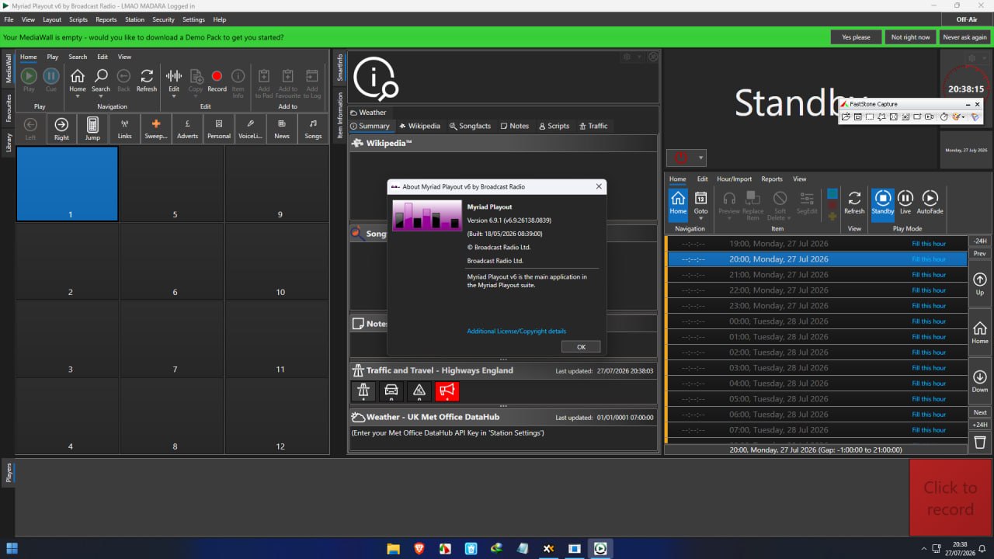Click the Next log button

click(x=980, y=412)
